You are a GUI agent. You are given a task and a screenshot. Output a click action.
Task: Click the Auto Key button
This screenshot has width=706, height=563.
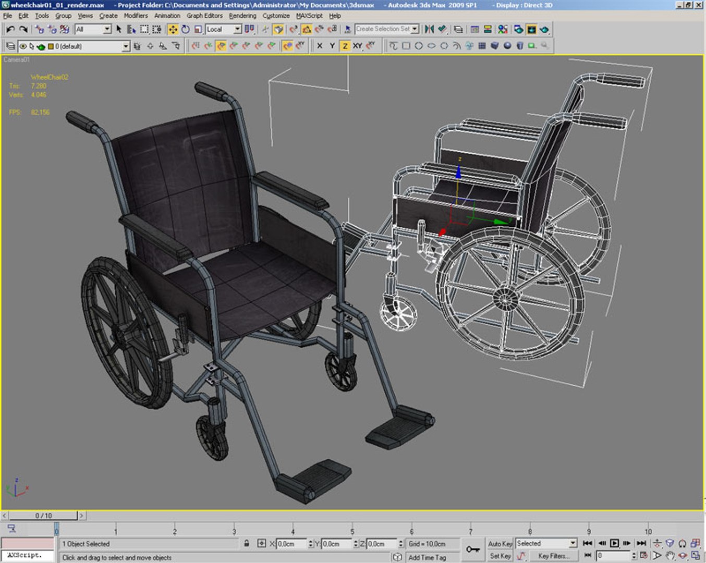pos(500,544)
